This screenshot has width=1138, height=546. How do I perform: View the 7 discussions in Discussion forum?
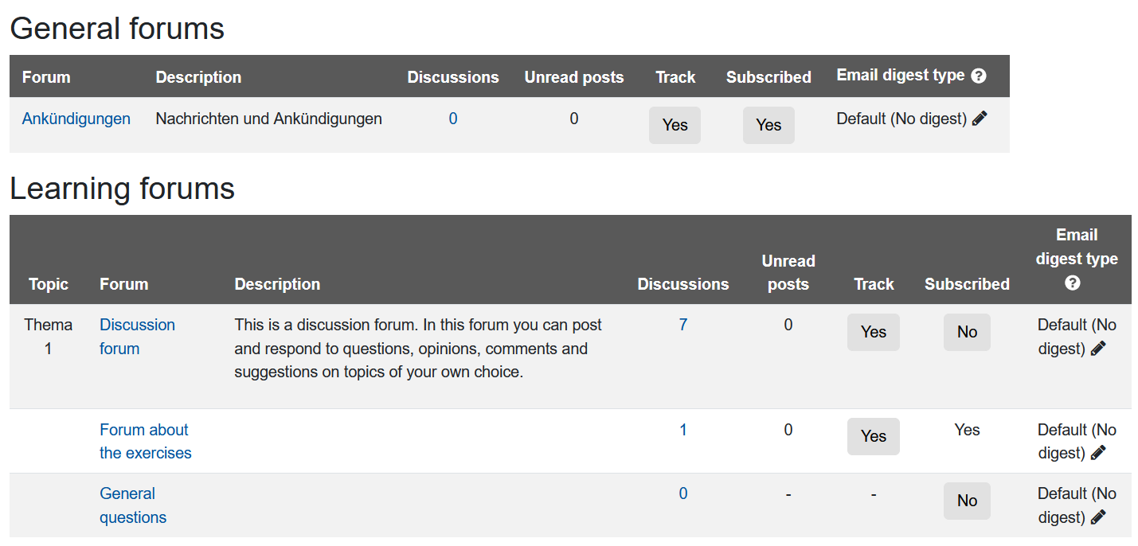click(682, 324)
